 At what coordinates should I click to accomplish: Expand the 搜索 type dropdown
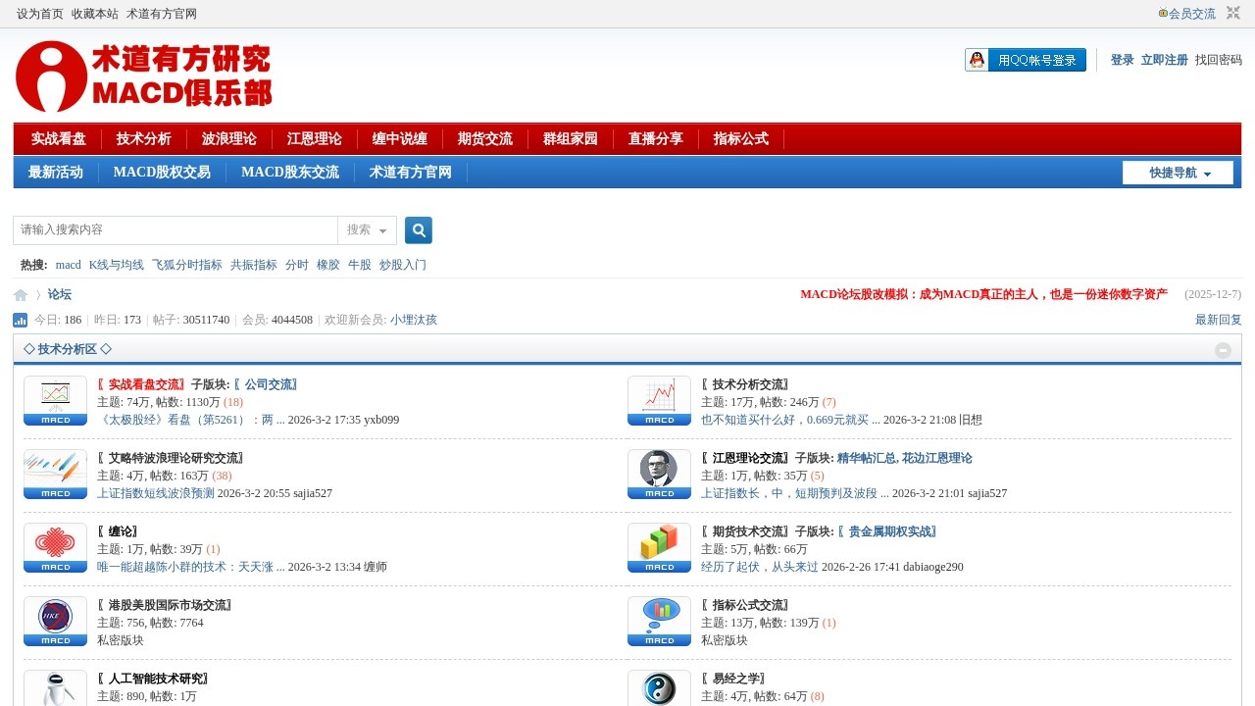(x=367, y=230)
